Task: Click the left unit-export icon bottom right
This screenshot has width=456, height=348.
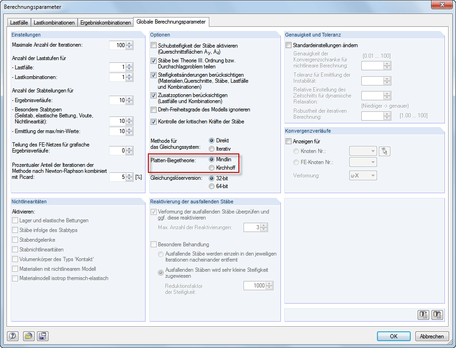Action: [423, 315]
